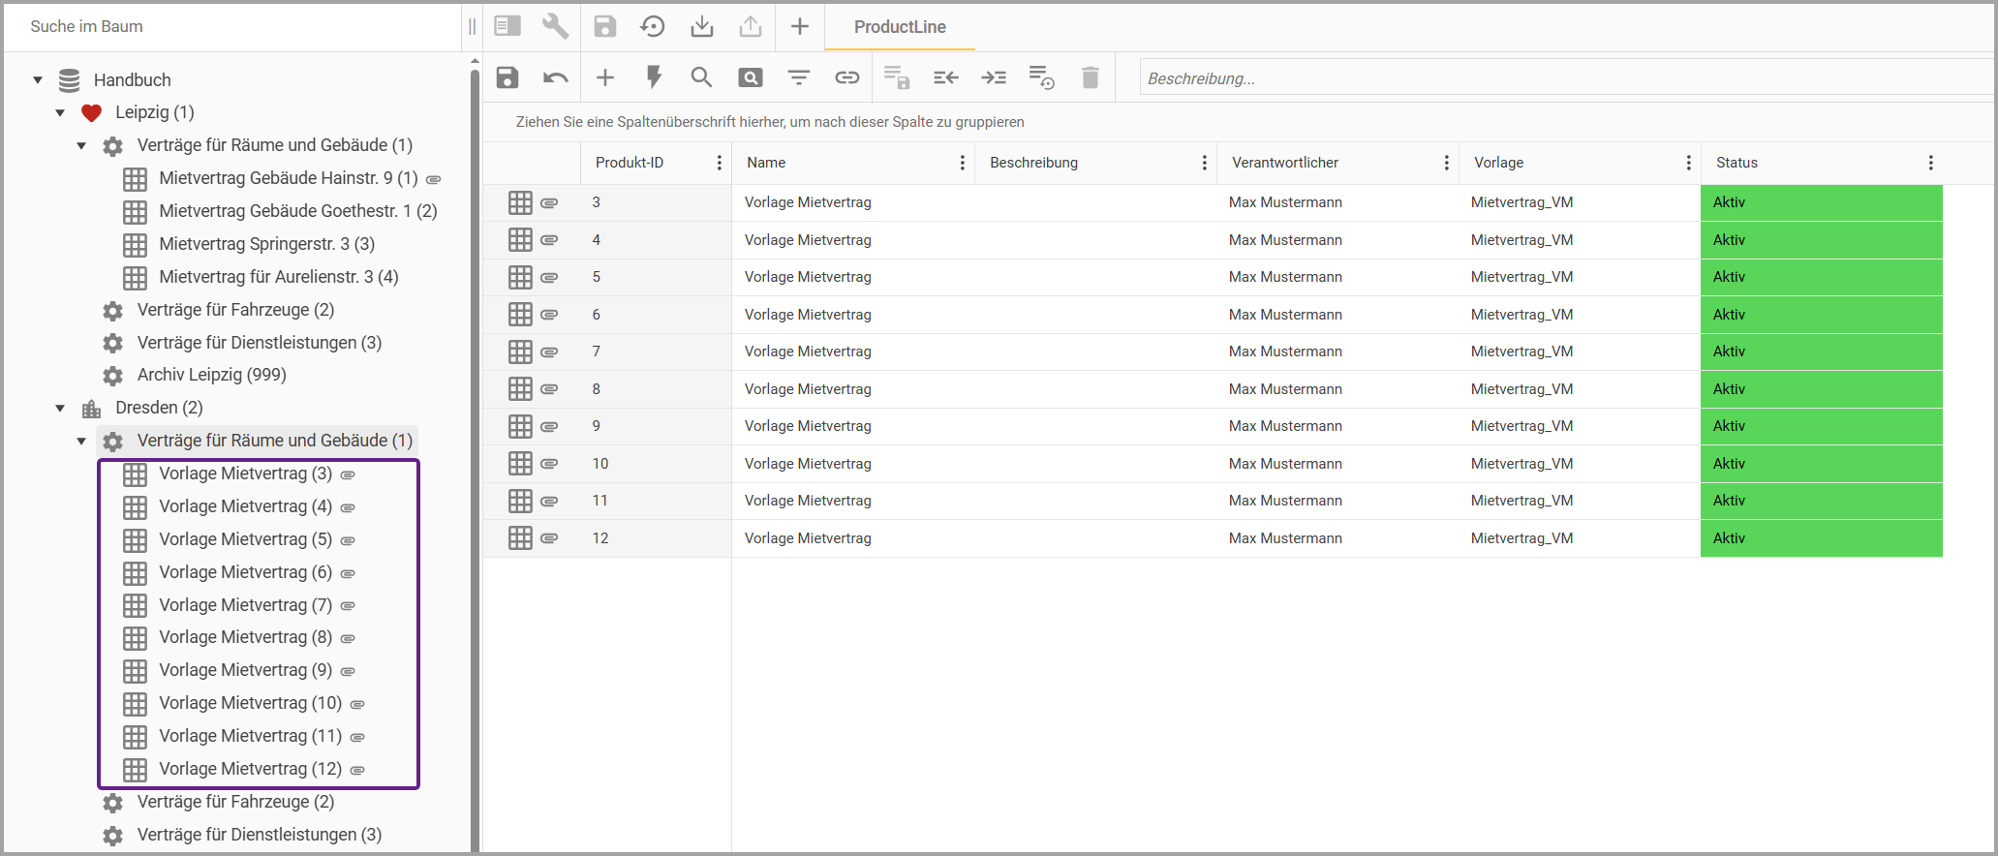Click the undo arrow icon

pyautogui.click(x=555, y=77)
